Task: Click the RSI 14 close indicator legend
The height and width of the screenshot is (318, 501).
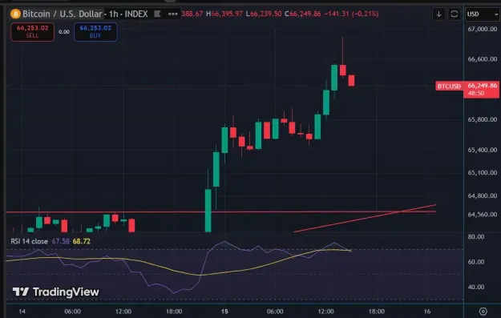Action: 30,241
